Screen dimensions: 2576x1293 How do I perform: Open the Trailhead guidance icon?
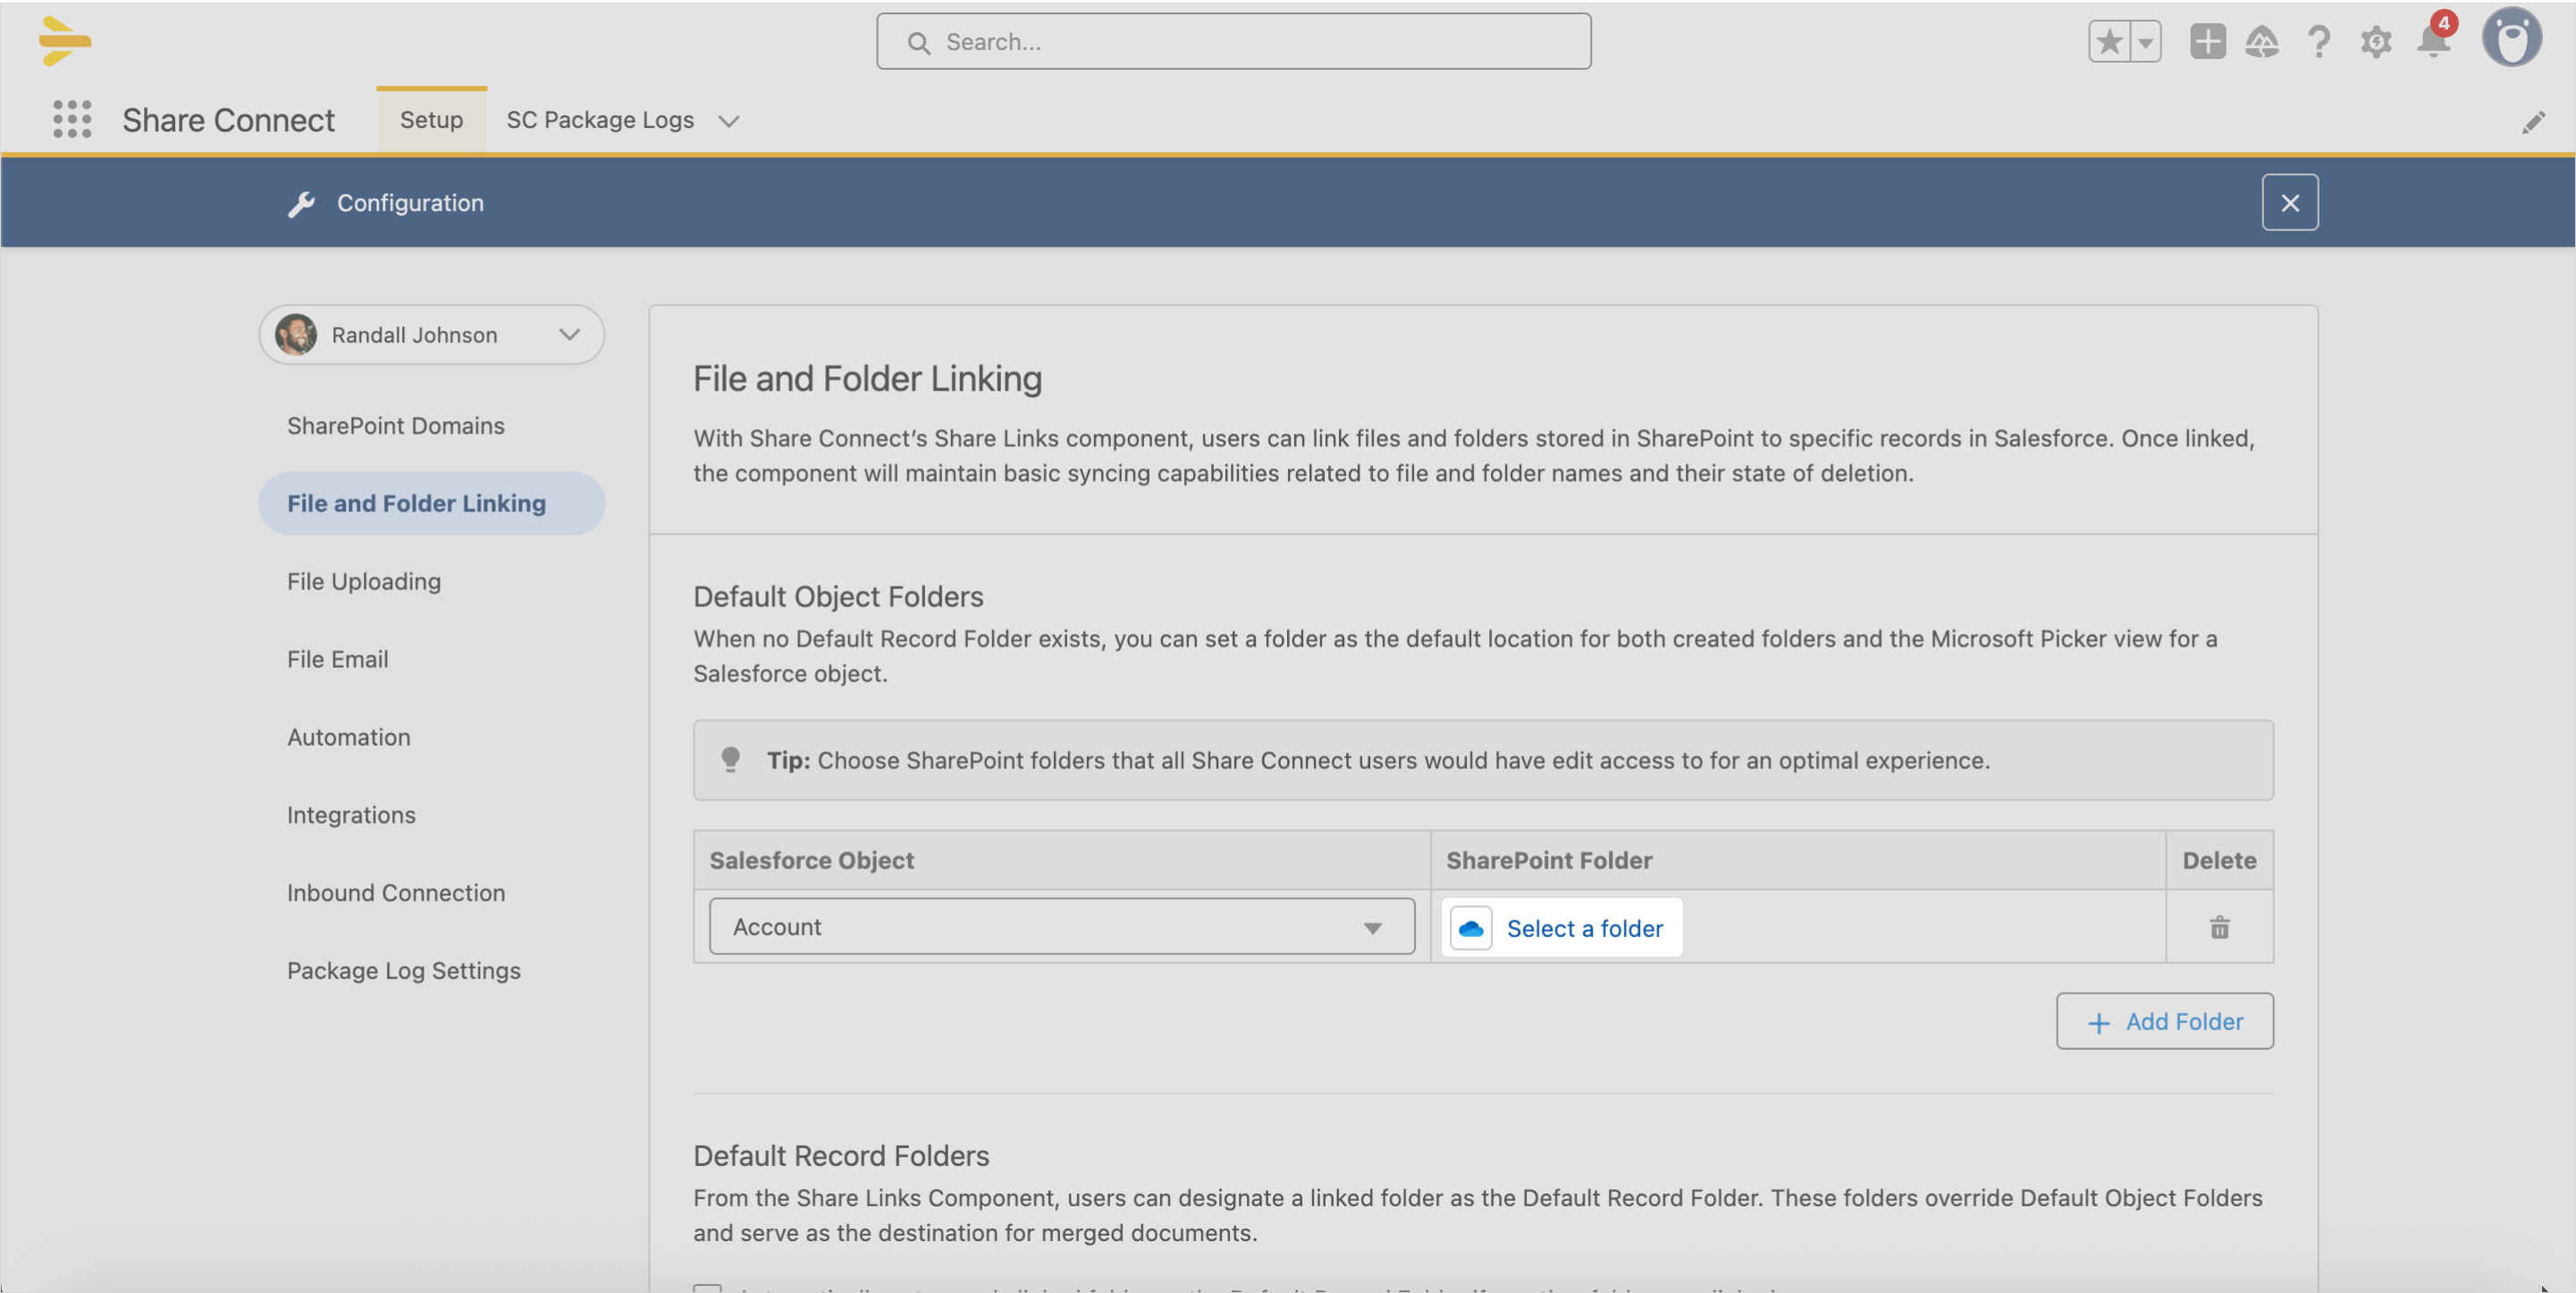tap(2262, 41)
